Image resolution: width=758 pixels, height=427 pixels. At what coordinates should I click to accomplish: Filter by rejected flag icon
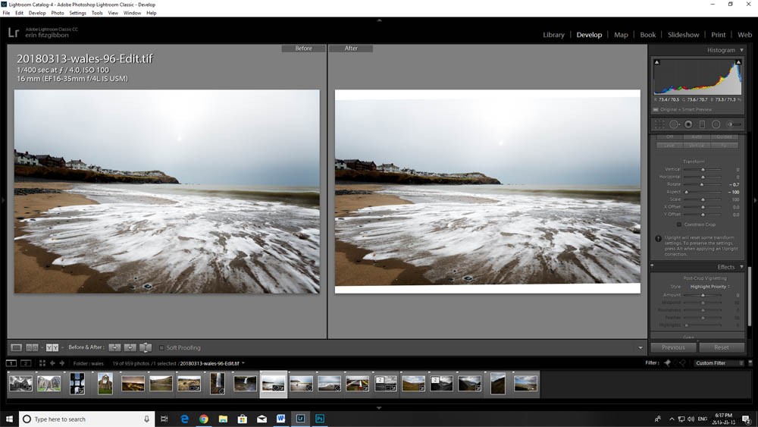tap(682, 363)
